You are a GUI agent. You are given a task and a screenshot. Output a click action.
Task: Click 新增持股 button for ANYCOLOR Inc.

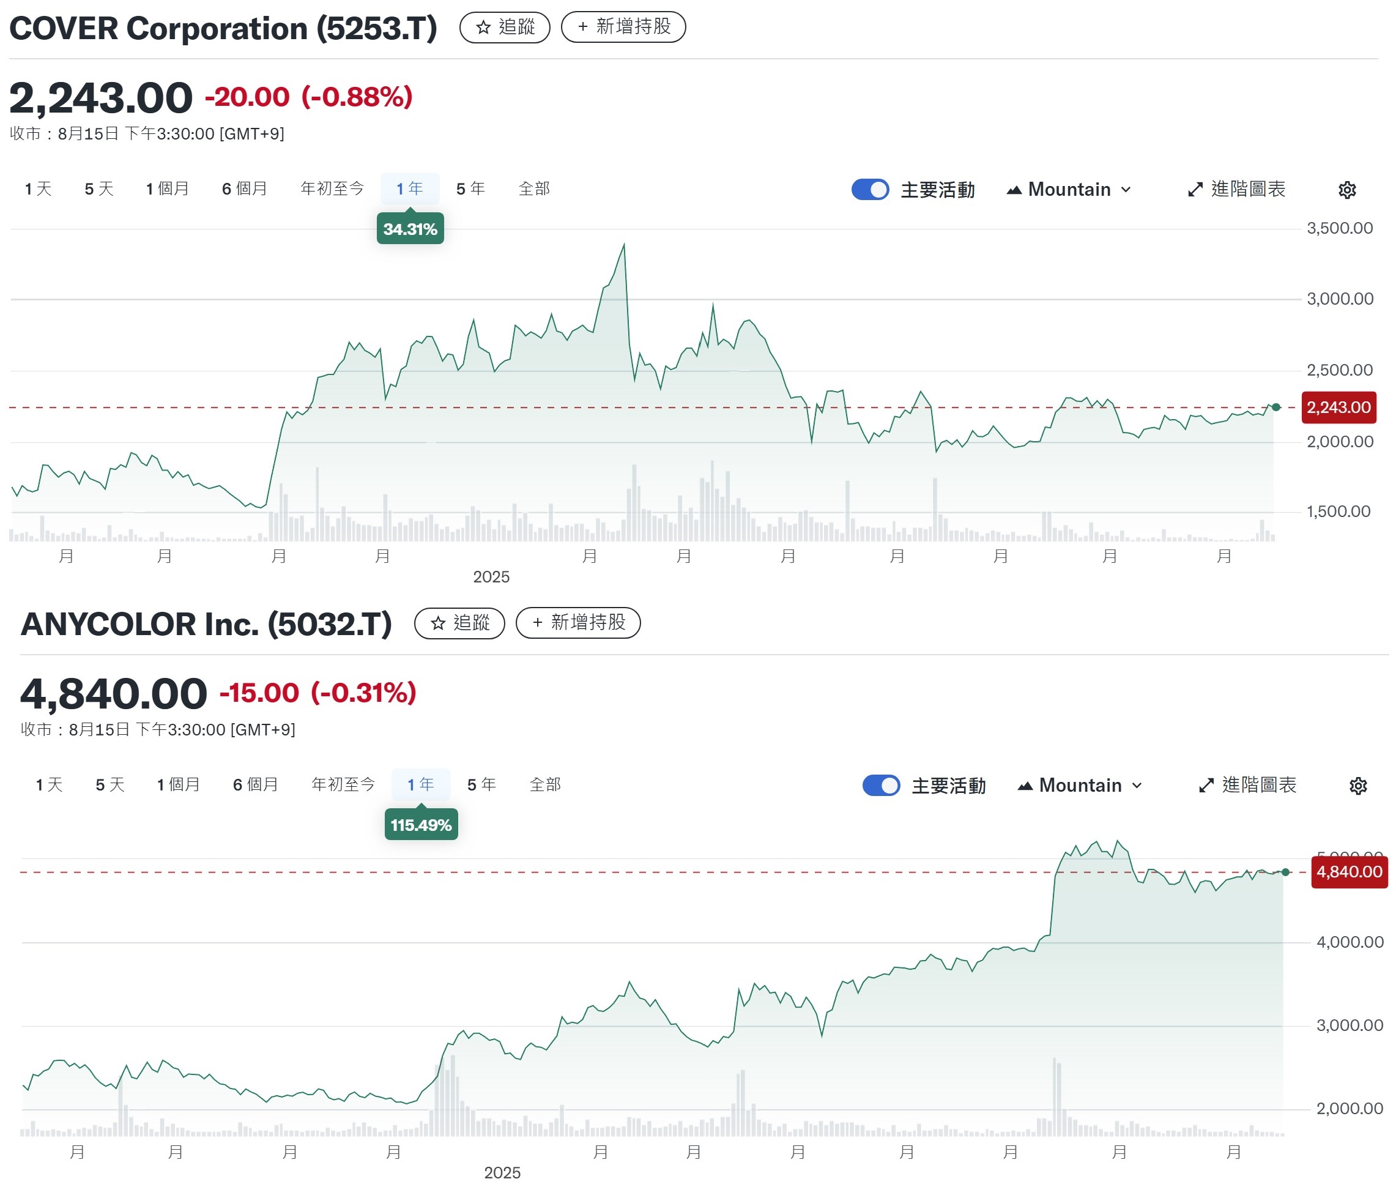click(578, 623)
